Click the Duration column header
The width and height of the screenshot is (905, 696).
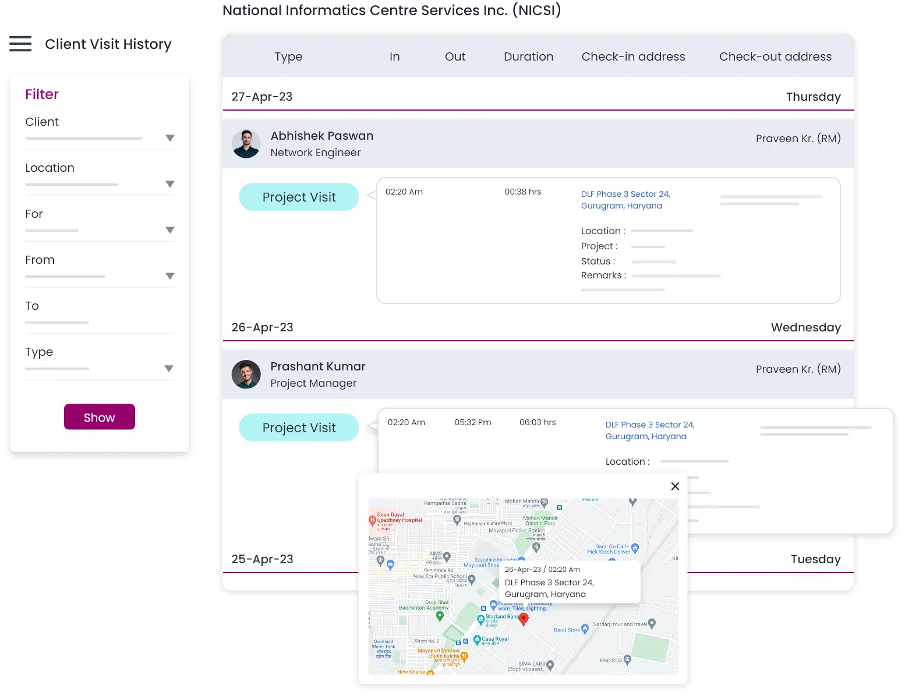click(529, 56)
